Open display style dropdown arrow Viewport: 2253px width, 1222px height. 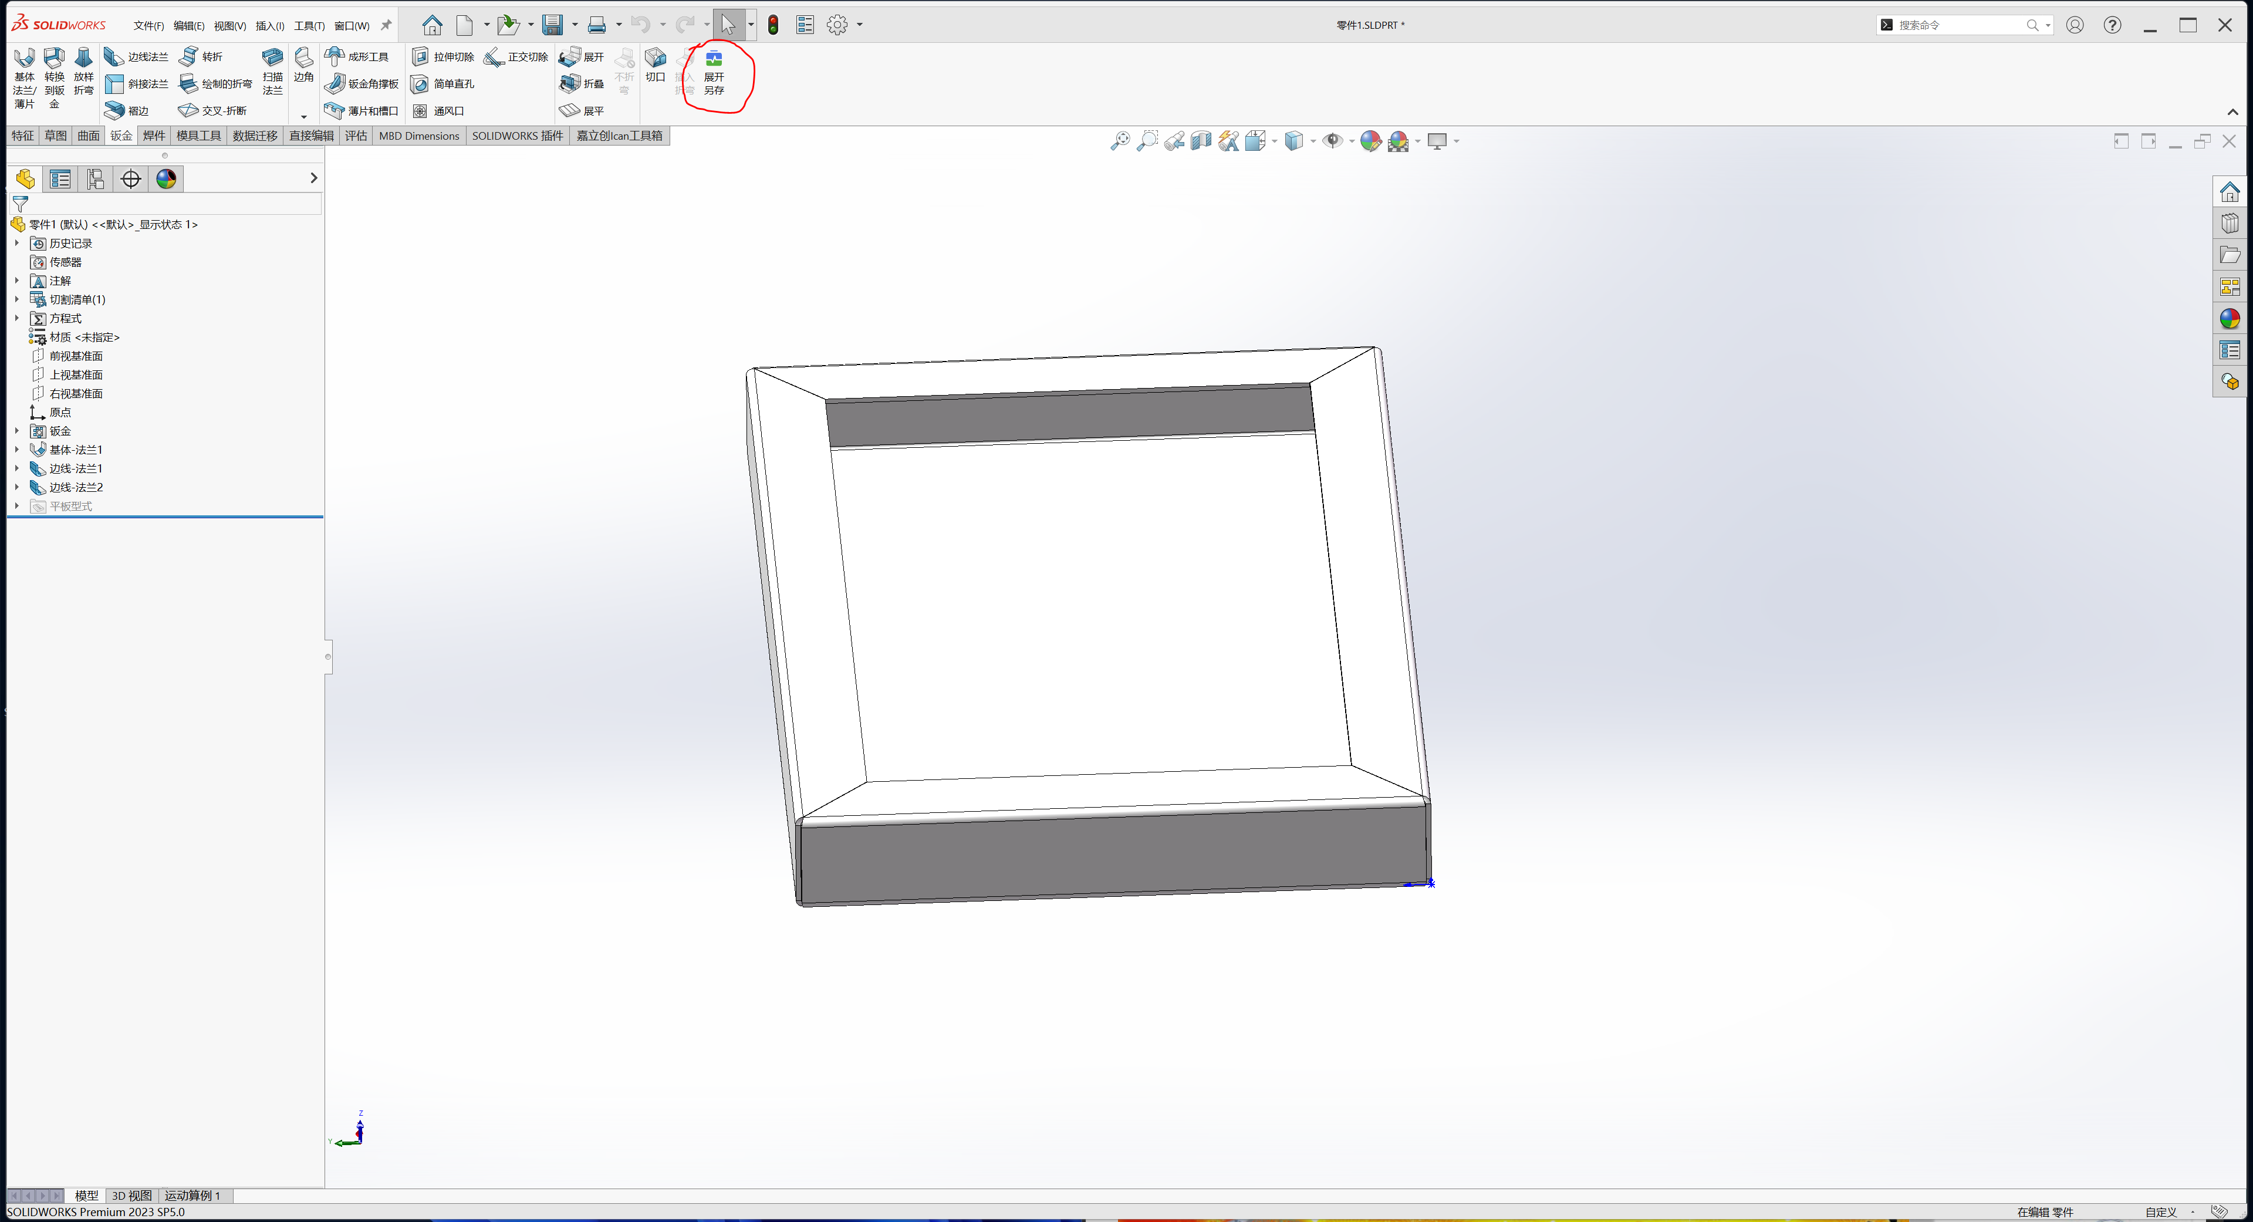pyautogui.click(x=1313, y=141)
